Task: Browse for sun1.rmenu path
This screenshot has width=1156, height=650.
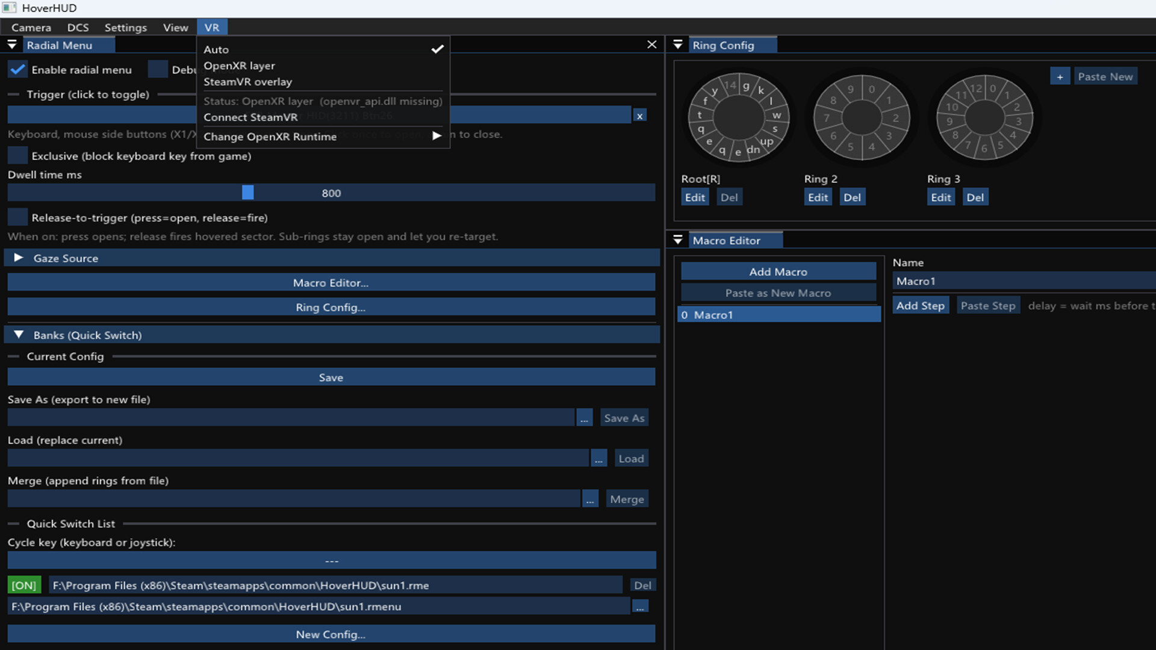Action: click(640, 607)
